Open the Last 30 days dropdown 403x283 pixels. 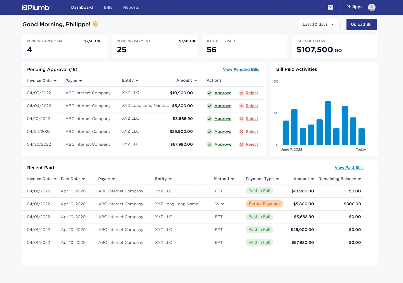319,25
